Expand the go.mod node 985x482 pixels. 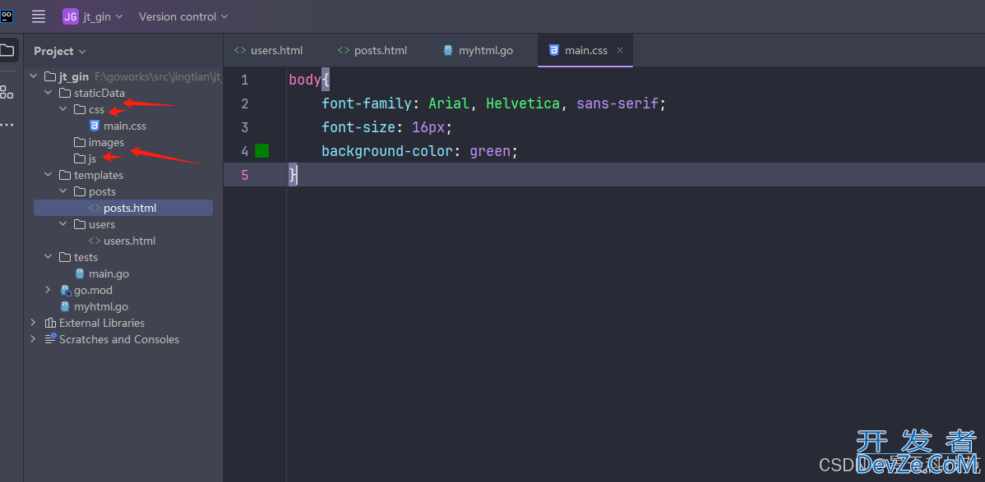tap(49, 290)
